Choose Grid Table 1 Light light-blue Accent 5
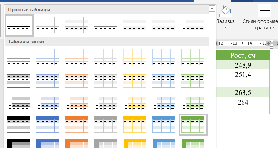278x148 pixels. (164, 57)
